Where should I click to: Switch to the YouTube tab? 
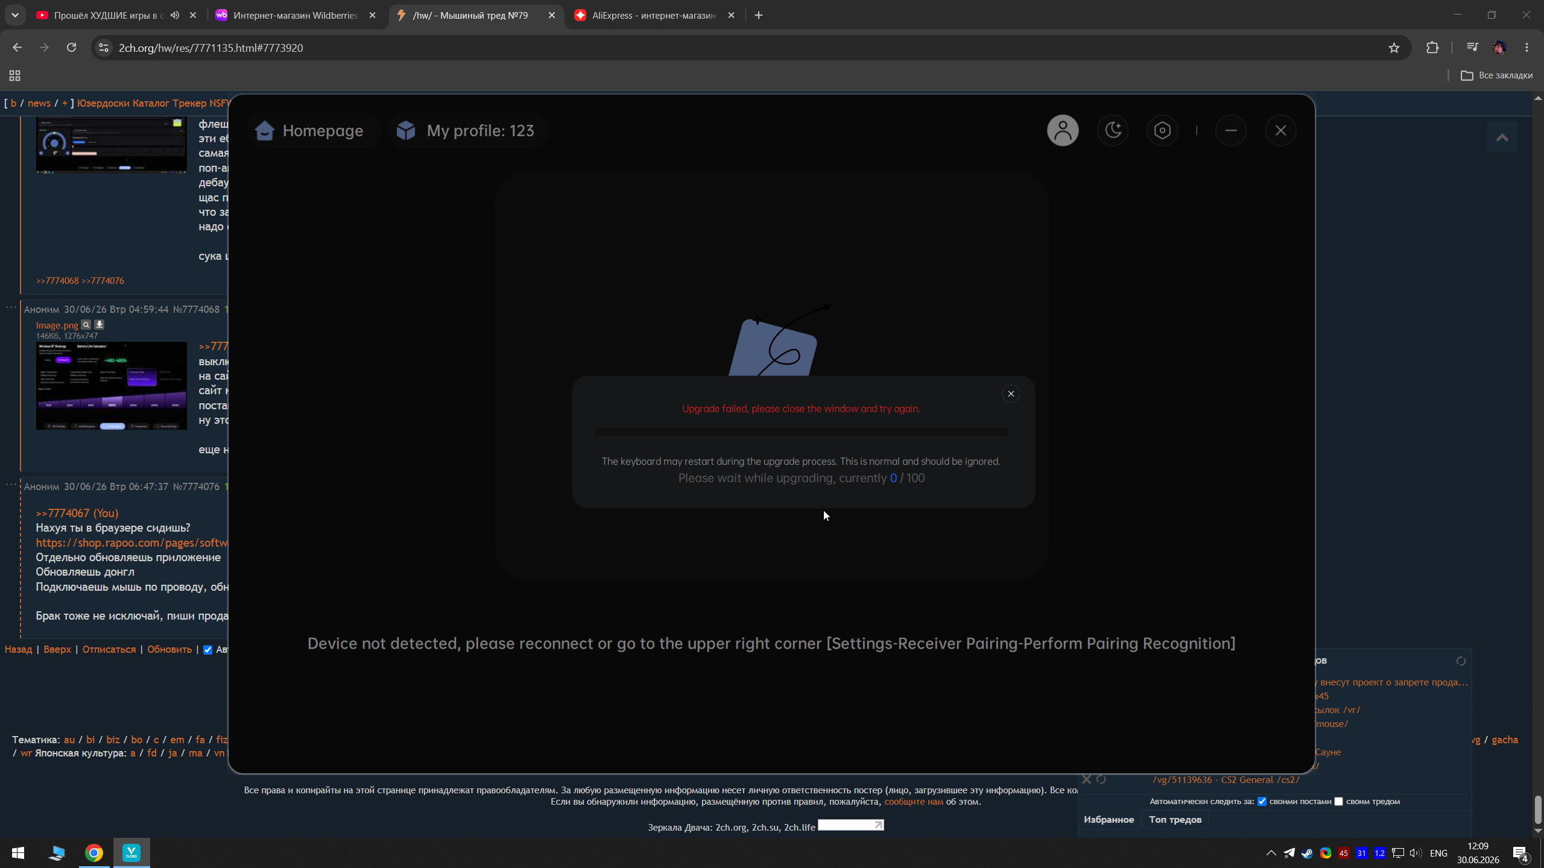click(109, 16)
